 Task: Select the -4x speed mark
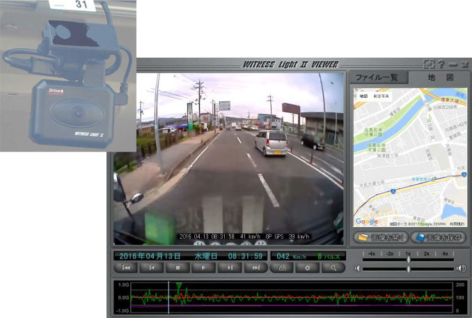coord(372,253)
